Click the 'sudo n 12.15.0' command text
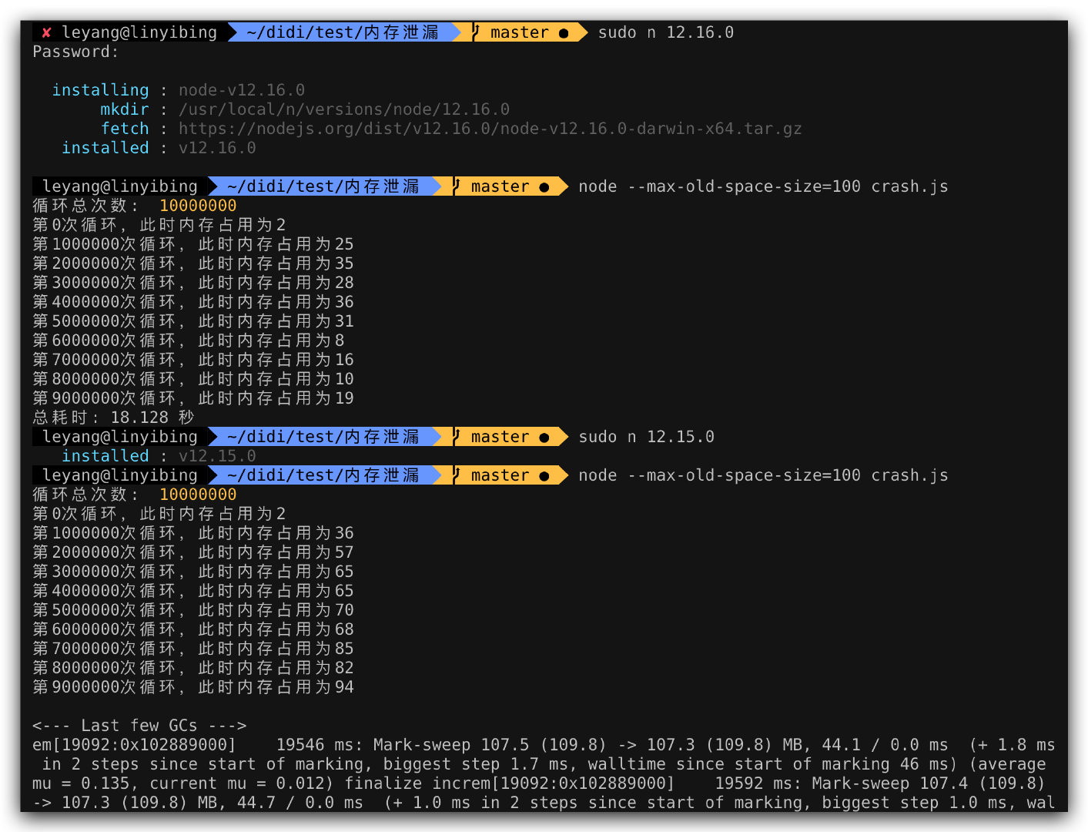Viewport: 1088px width, 832px height. [647, 437]
